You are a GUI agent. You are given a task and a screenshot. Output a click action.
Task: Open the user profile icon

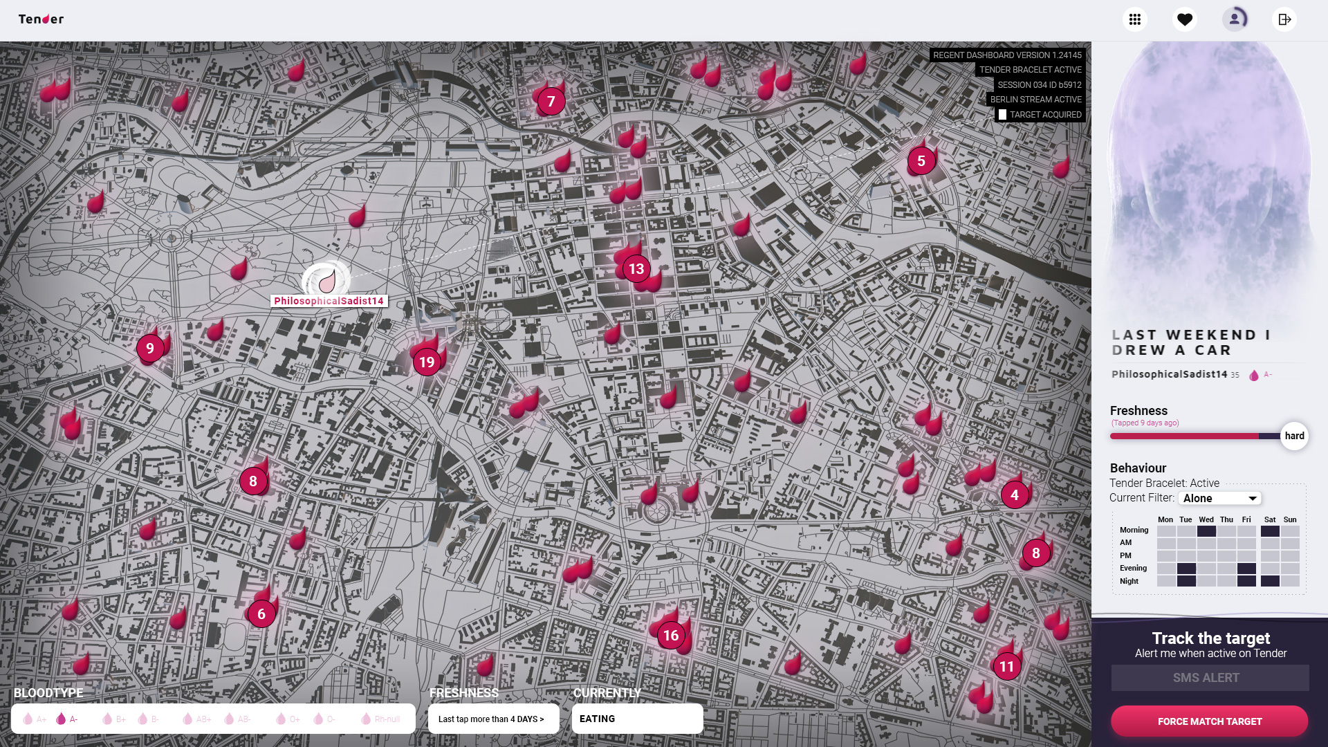1235,19
